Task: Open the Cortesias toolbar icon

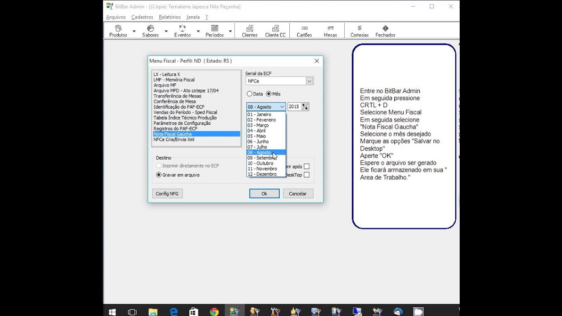Action: (360, 31)
